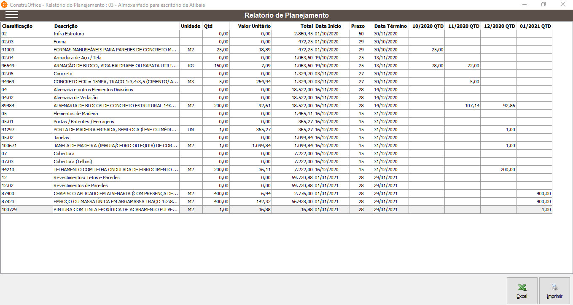Click the Classificação column header
Image resolution: width=573 pixels, height=305 pixels.
point(17,26)
